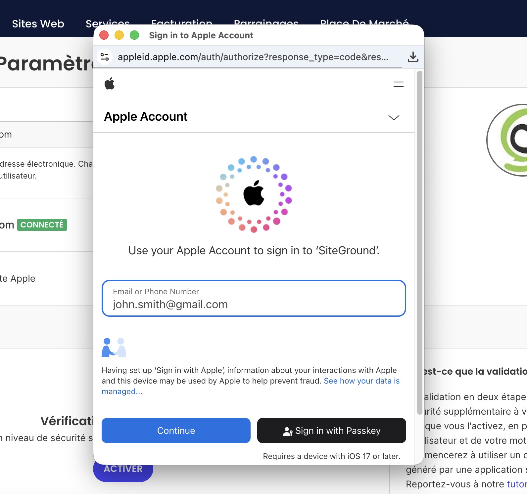Open Sites Web in SiteGround navigation
This screenshot has height=494, width=527.
click(x=38, y=24)
